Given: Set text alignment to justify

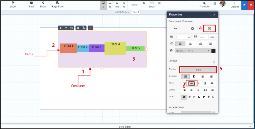Looking at the screenshot, I should (211, 44).
